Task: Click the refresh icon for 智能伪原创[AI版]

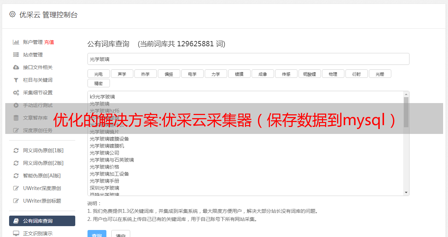Action: tap(16, 176)
